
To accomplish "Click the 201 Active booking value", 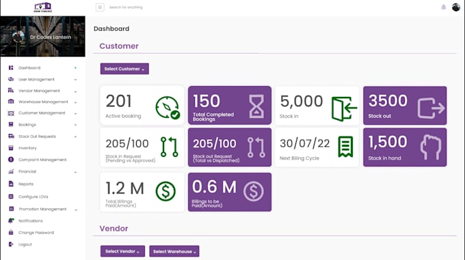I will (118, 101).
